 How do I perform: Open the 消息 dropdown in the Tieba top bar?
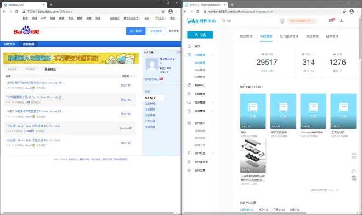148,18
